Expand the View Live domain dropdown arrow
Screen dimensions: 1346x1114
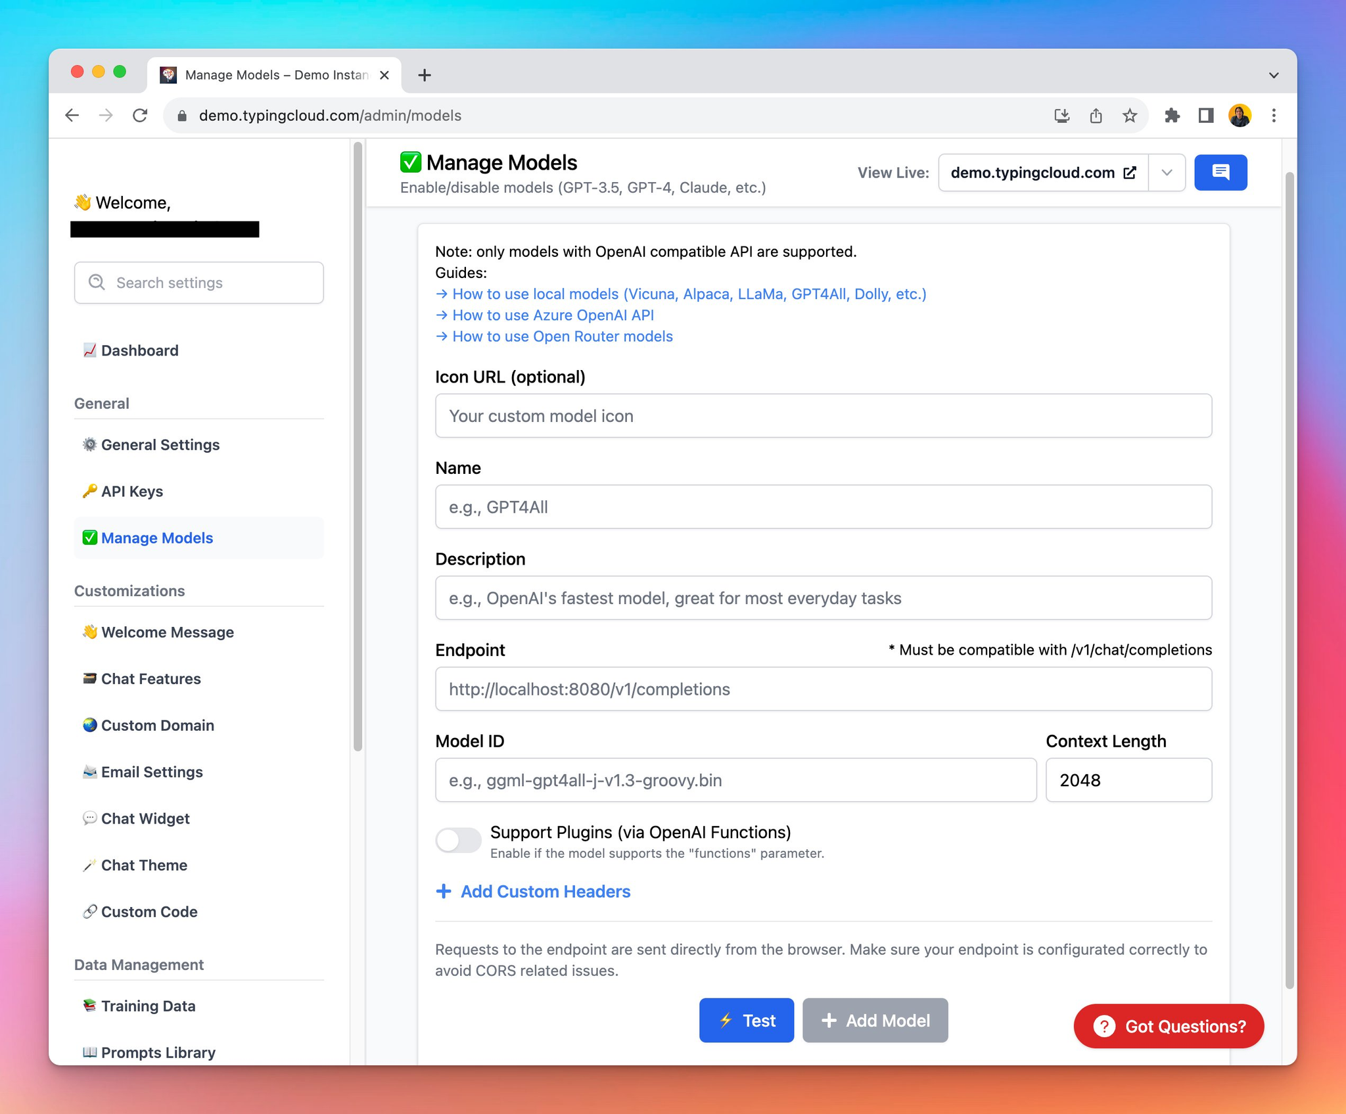coord(1167,173)
